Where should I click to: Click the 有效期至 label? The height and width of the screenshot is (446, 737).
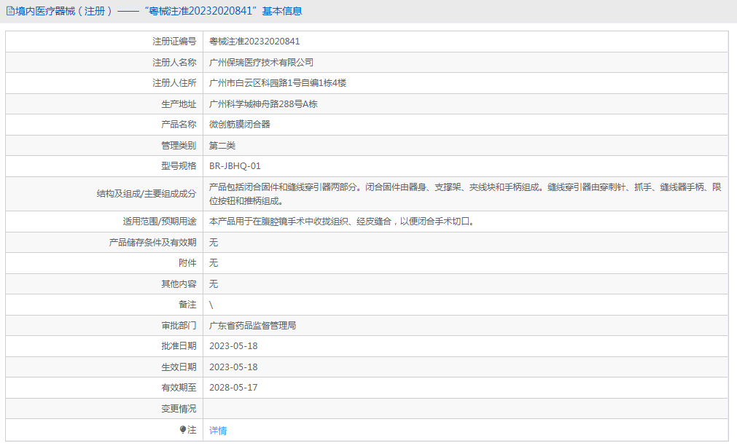click(179, 388)
